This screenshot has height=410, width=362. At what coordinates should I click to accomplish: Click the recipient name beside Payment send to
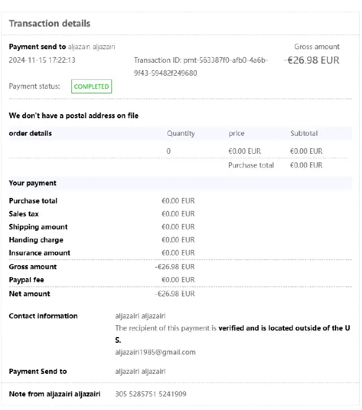(91, 46)
